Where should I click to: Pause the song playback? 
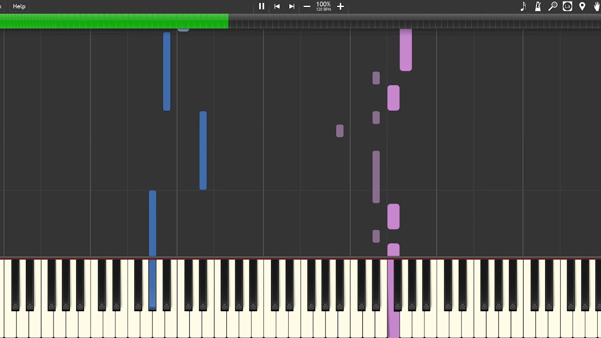click(262, 6)
